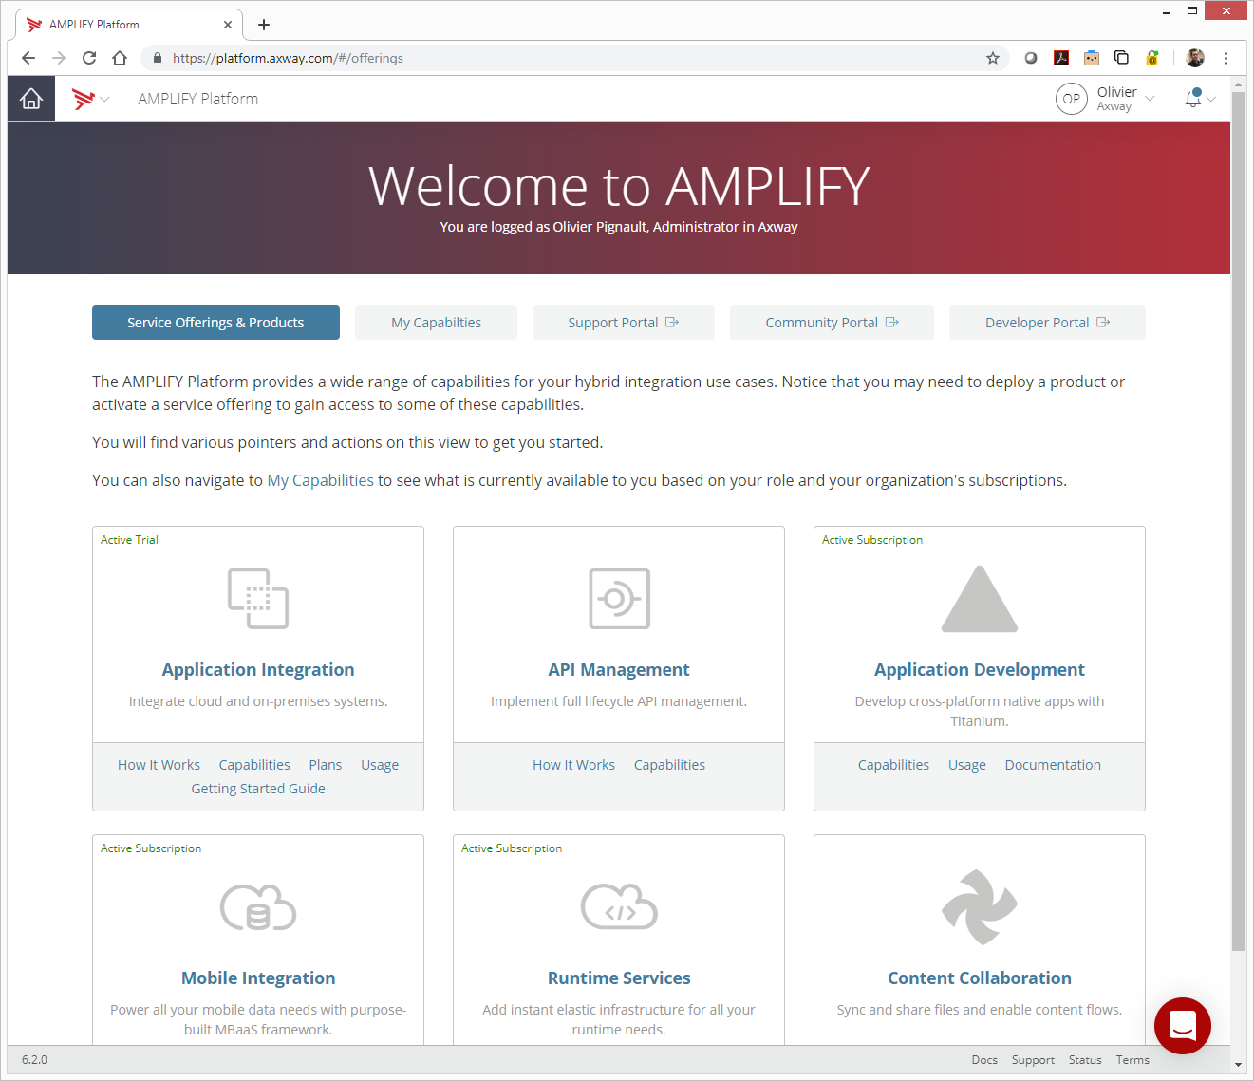1254x1081 pixels.
Task: Click the page vertical scrollbar
Action: point(1238,522)
